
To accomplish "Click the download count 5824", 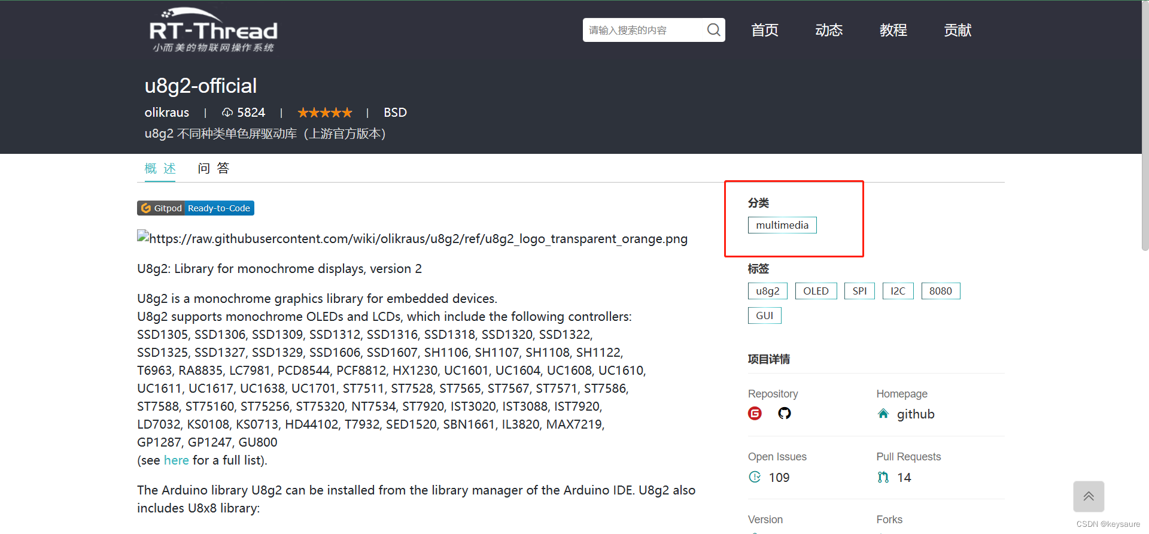I will [251, 113].
